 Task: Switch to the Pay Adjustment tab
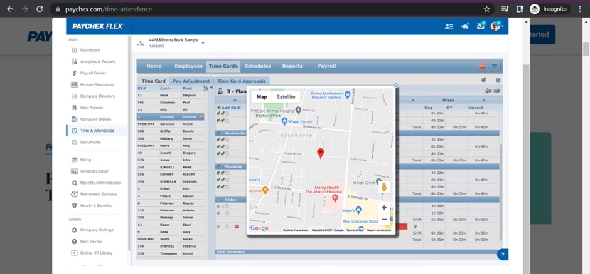click(191, 81)
